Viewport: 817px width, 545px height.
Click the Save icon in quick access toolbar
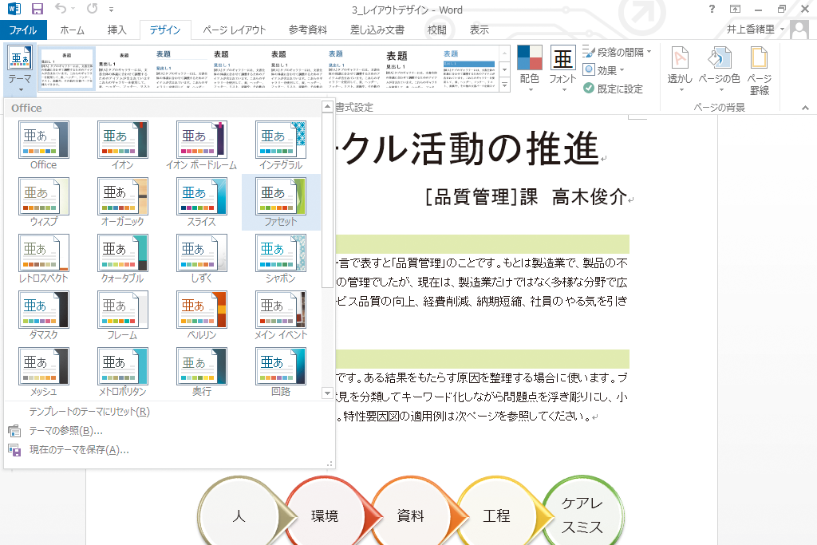click(37, 9)
